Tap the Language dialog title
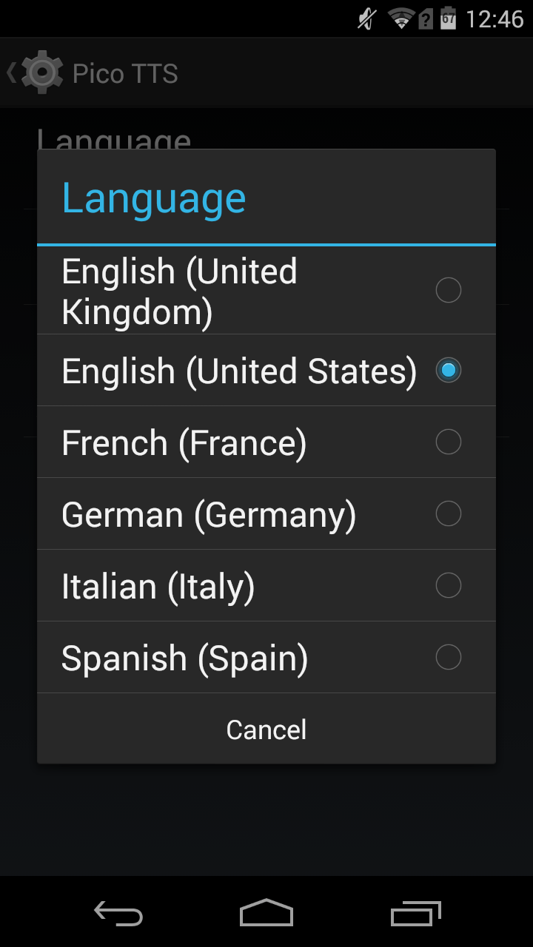533x947 pixels. point(154,198)
